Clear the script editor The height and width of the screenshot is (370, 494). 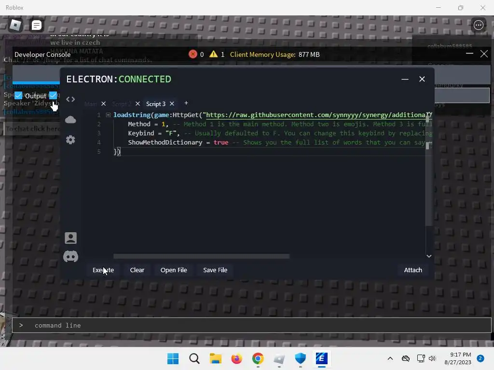(x=137, y=270)
